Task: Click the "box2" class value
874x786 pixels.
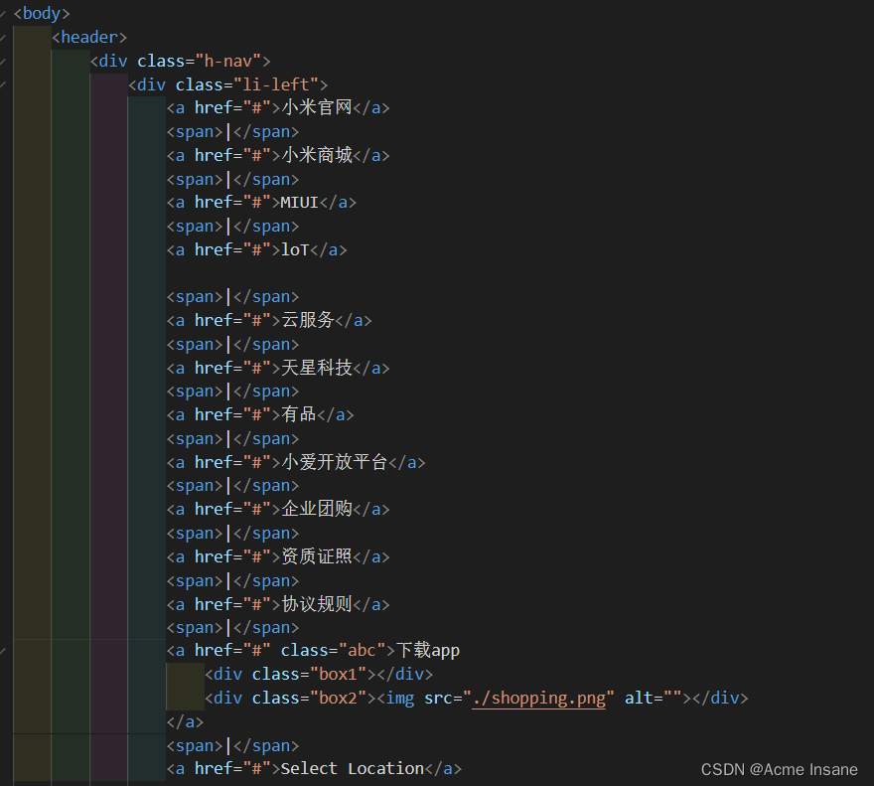Action: pyautogui.click(x=339, y=698)
